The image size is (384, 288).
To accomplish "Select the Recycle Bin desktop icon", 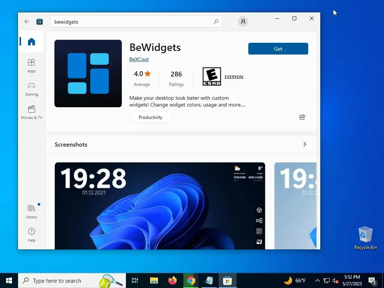I will pyautogui.click(x=365, y=238).
